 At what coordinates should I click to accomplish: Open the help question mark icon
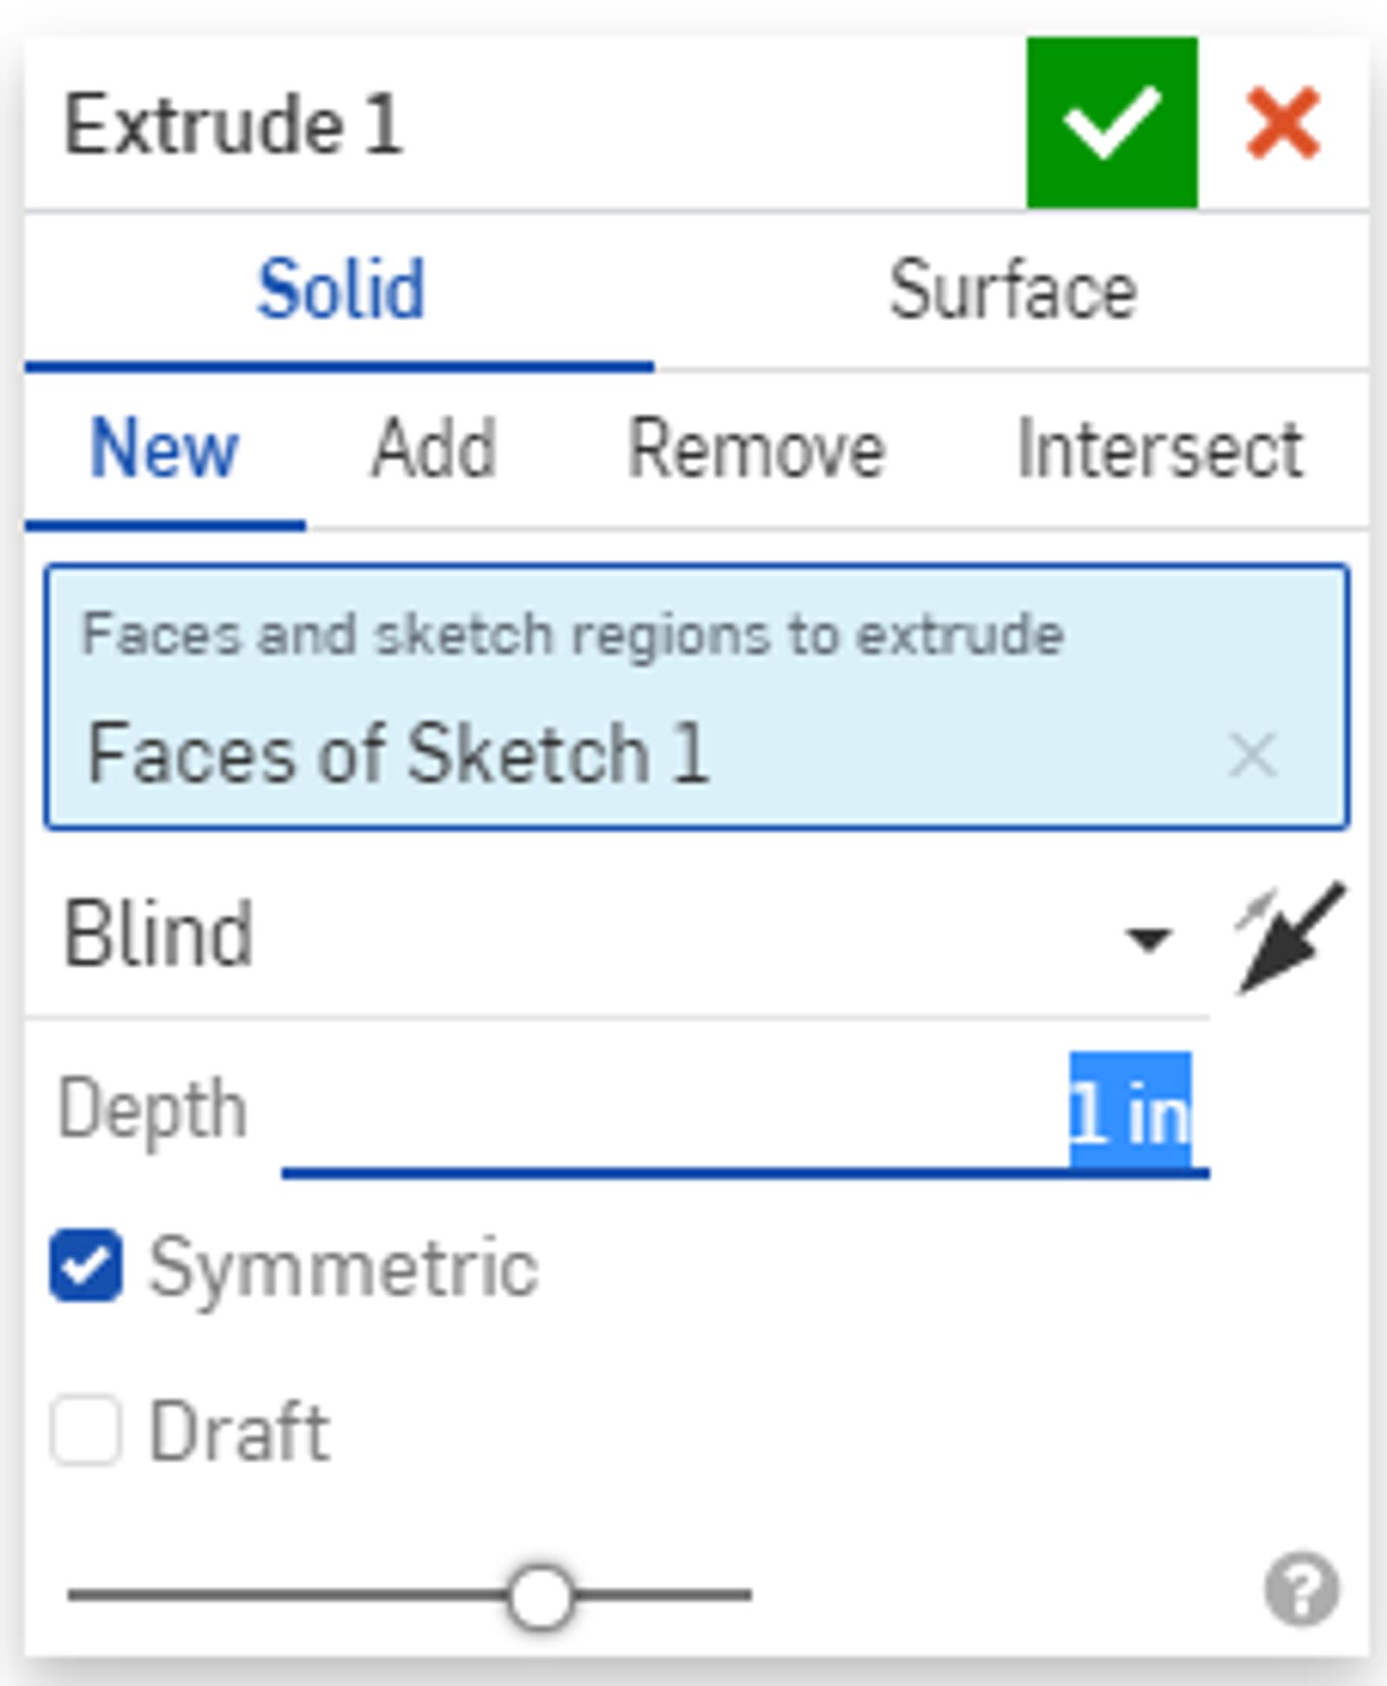coord(1301,1589)
